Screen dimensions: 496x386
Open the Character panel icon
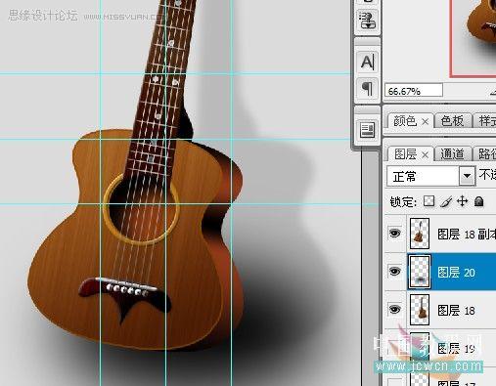tap(367, 62)
